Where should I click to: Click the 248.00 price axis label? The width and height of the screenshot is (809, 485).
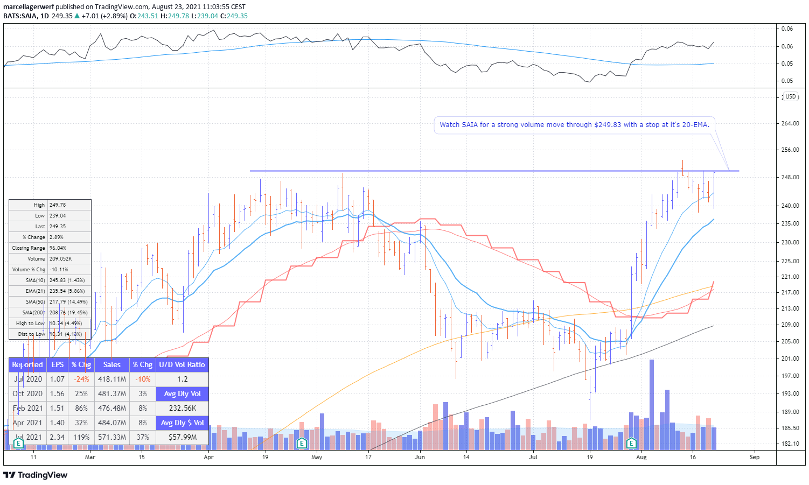click(790, 177)
